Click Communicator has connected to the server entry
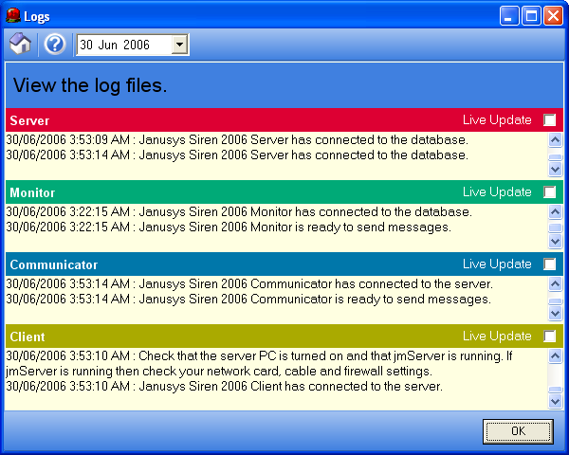569x455 pixels. click(249, 283)
